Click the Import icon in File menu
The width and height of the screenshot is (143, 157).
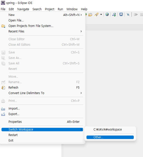coord(3,109)
